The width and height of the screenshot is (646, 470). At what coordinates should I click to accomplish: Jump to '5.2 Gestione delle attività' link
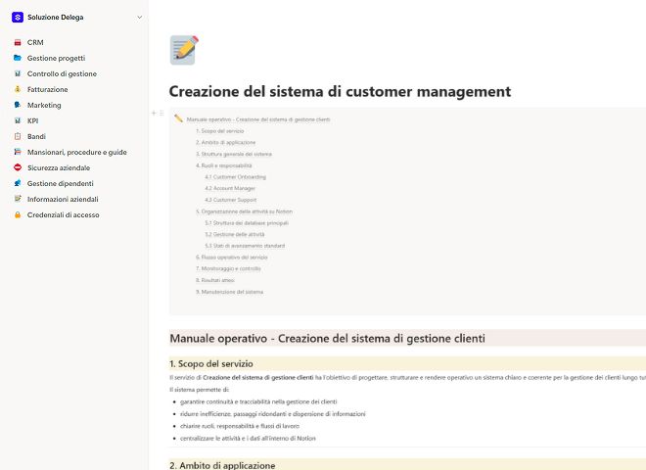(235, 235)
